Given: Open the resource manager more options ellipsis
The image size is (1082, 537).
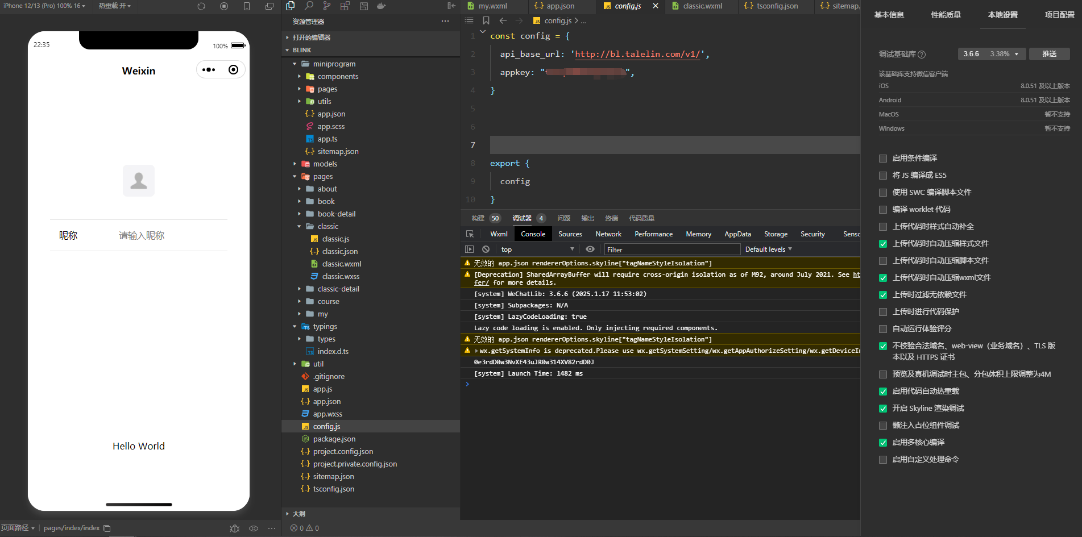Looking at the screenshot, I should [x=445, y=21].
